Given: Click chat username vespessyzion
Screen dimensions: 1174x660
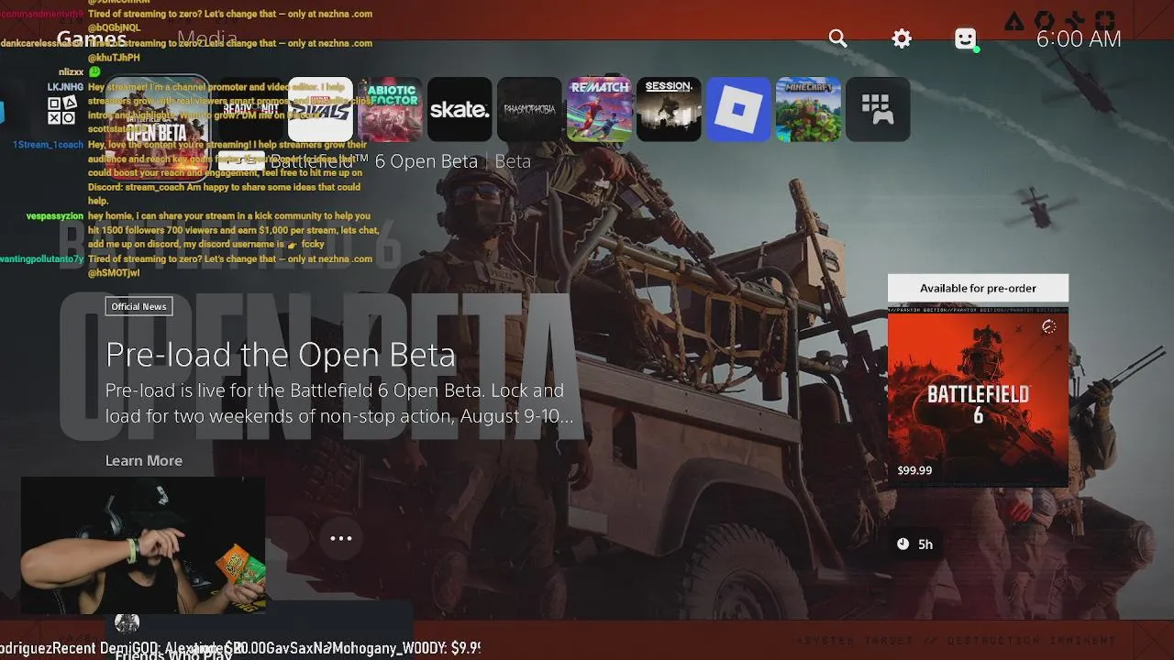Looking at the screenshot, I should 54,216.
